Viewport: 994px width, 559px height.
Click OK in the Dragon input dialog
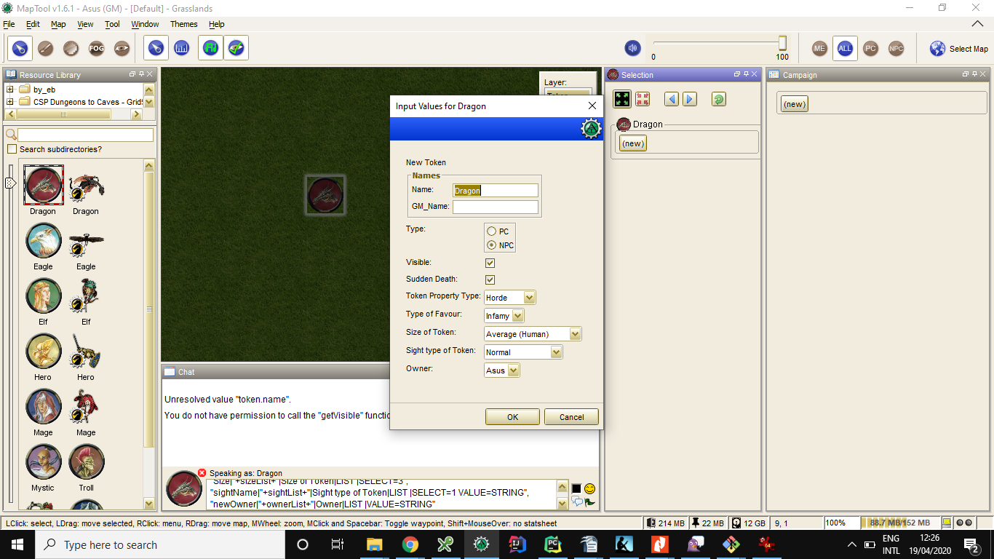(512, 416)
